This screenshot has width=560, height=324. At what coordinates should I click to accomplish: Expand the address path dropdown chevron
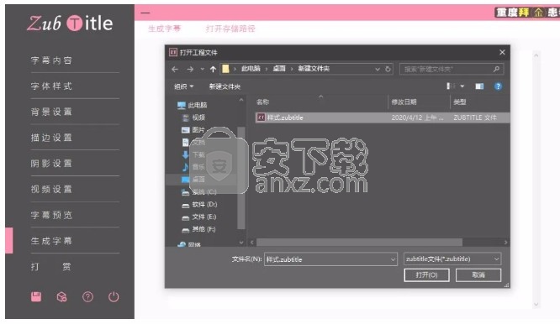point(378,69)
